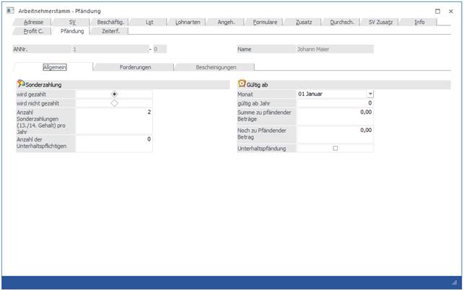Click the Sonderzahlung section icon

point(21,84)
